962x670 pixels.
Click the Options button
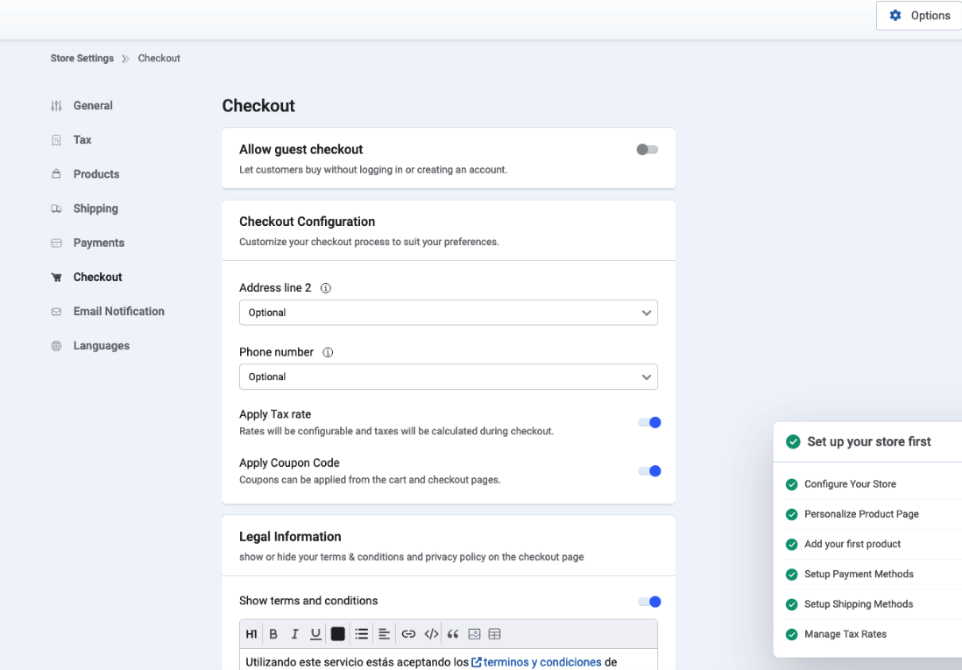(x=919, y=16)
